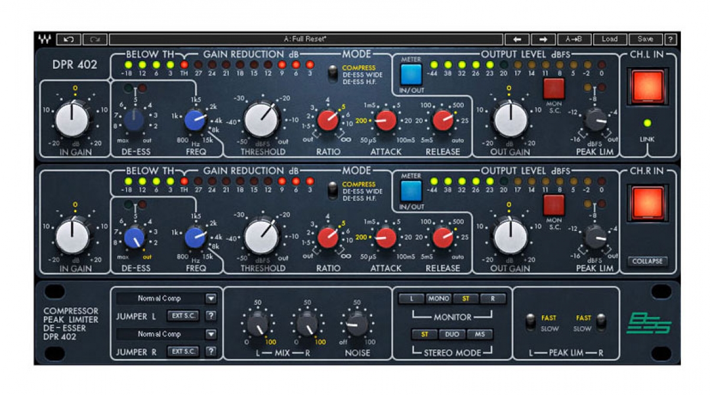Open the Jumper L question mark help
Screen dimensions: 710x395
tap(210, 316)
